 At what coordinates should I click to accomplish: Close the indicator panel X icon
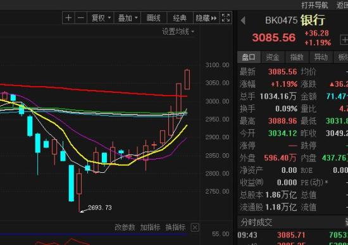[195, 227]
